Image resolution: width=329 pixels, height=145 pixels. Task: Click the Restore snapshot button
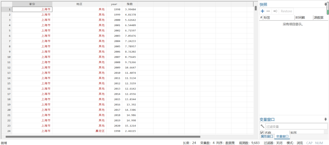286,11
